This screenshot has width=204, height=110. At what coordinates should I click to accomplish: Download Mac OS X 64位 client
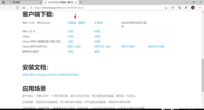[97, 31]
